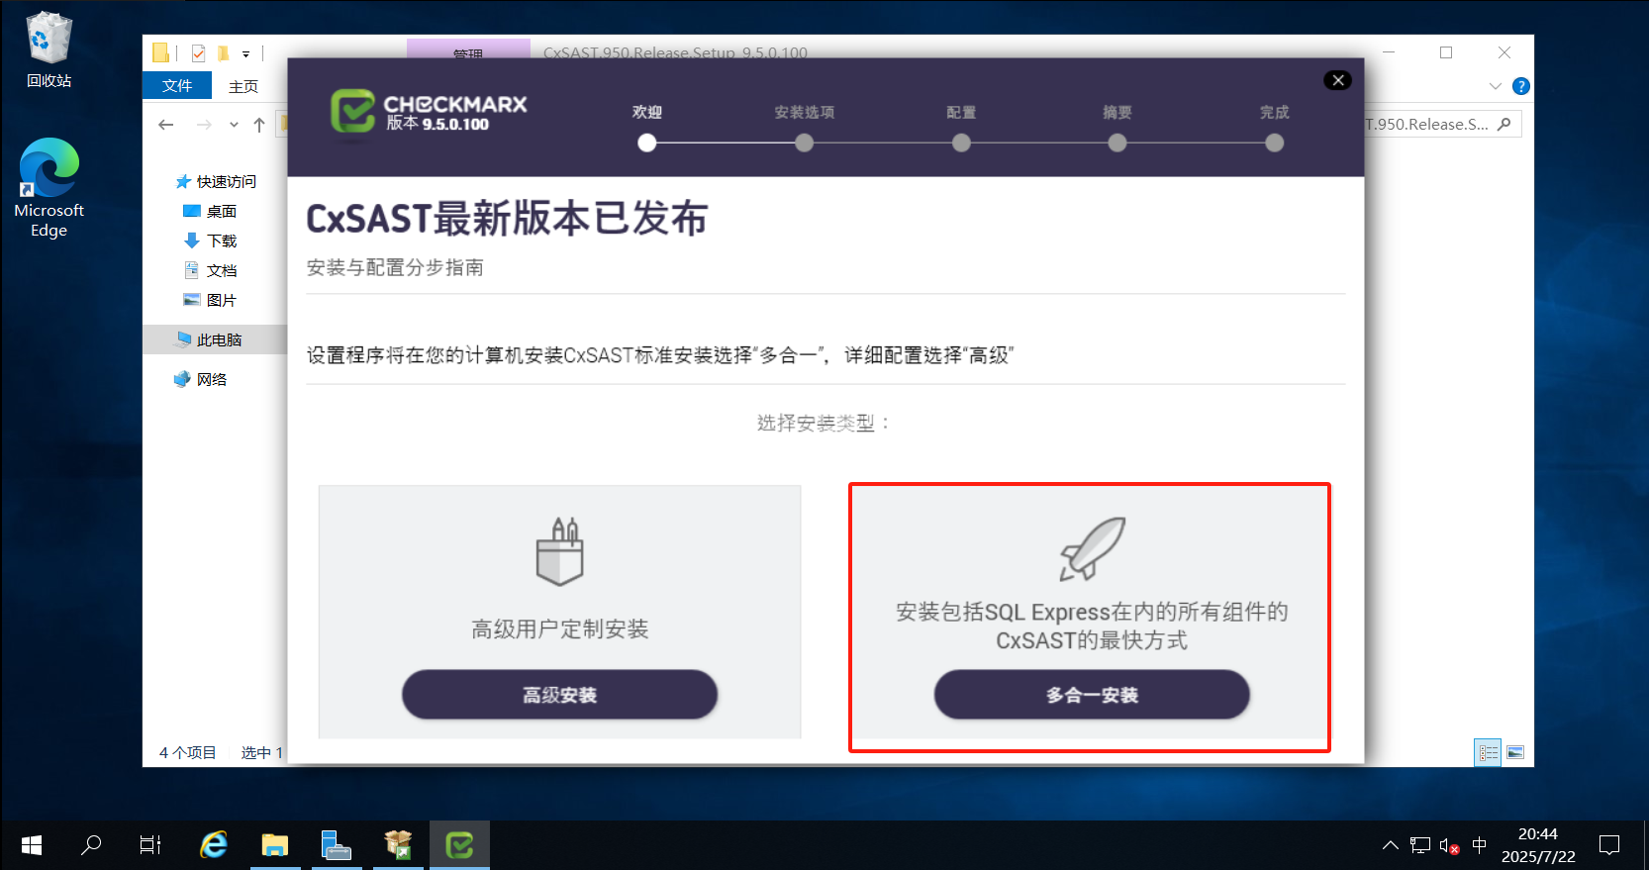Click the new folder quick access icon
Screen dimensions: 1649x870
224,52
